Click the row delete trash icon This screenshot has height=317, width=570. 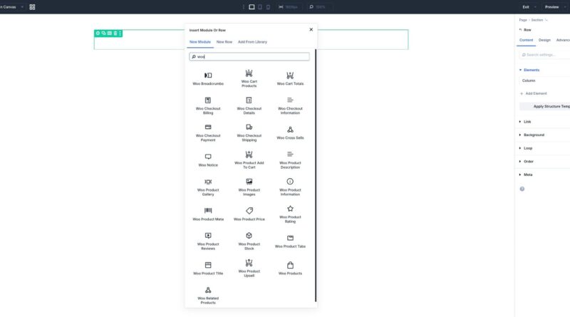click(x=115, y=33)
